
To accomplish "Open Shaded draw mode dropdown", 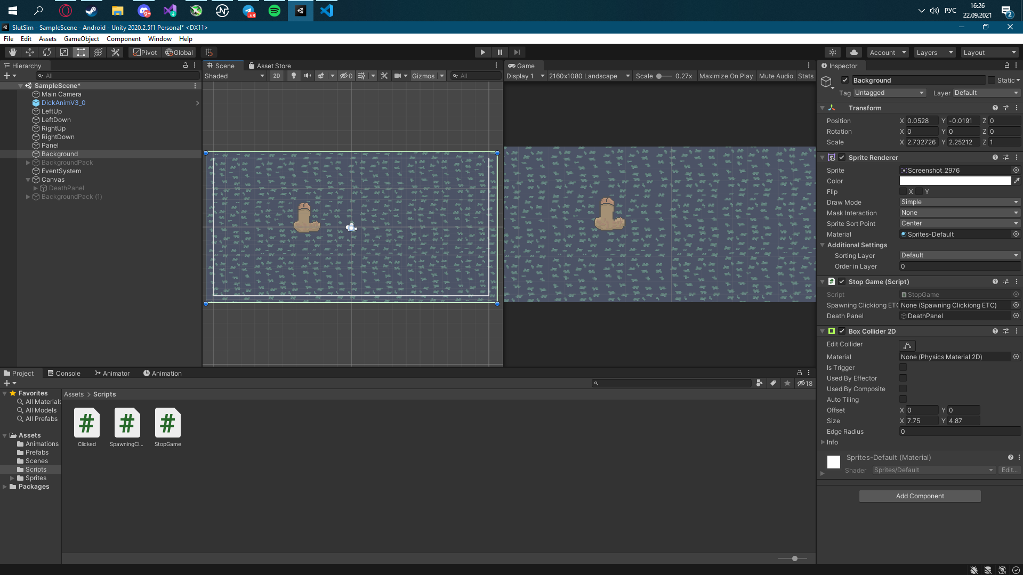I will 235,76.
